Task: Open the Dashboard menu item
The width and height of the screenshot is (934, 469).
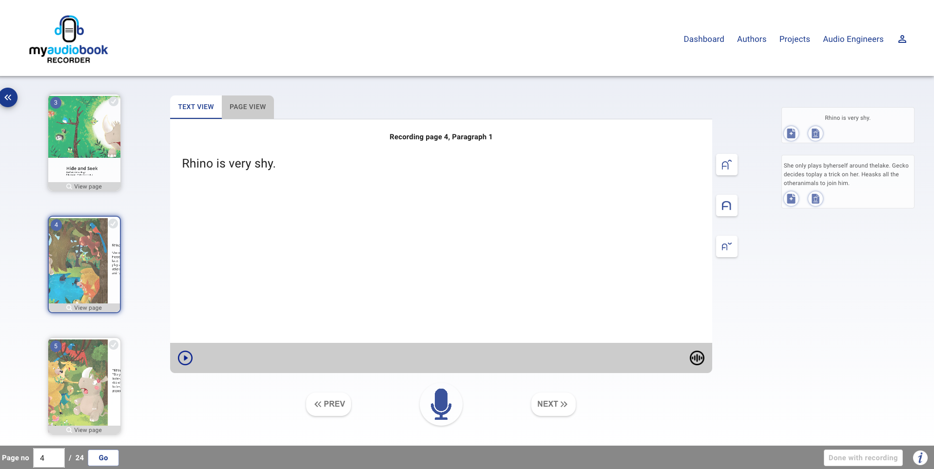Action: pyautogui.click(x=704, y=39)
